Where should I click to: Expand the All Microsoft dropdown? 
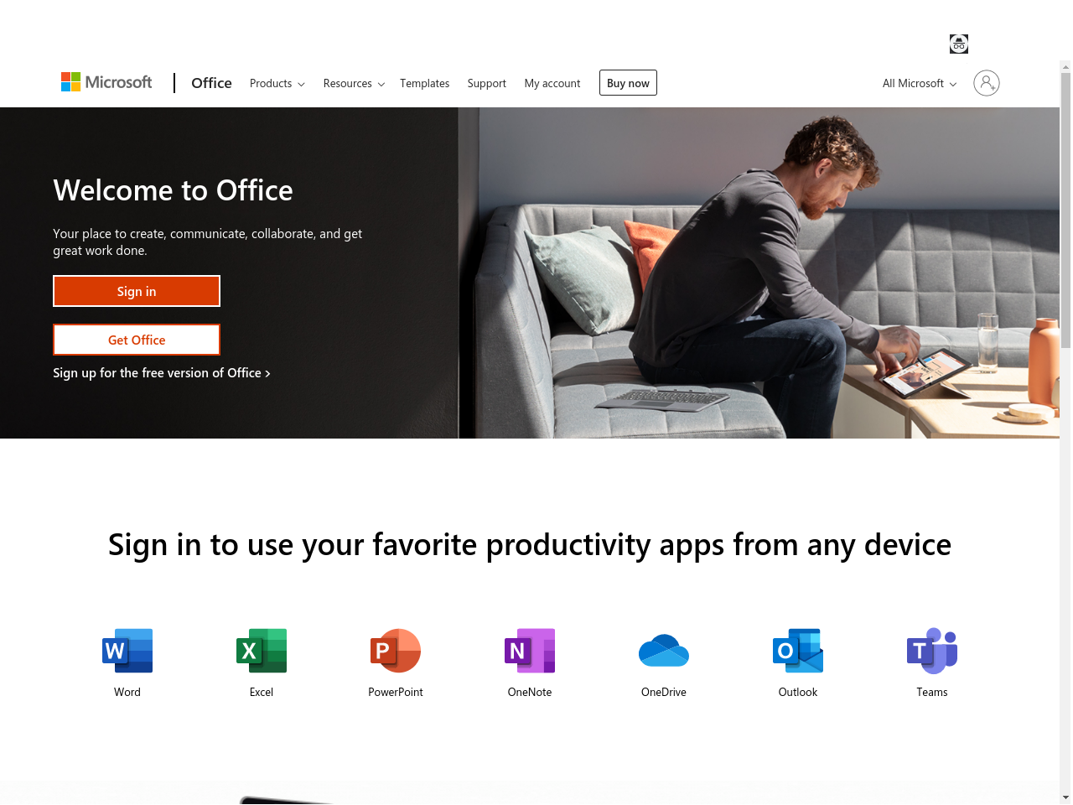coord(920,83)
